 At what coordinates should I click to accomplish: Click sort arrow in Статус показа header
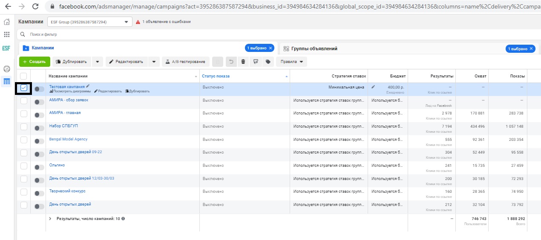pos(287,76)
